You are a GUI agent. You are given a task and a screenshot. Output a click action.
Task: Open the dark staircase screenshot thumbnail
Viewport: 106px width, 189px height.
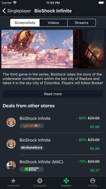90,49
